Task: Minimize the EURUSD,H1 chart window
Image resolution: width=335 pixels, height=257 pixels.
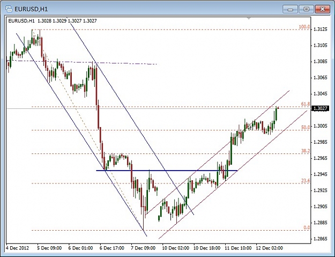Action: [290, 9]
